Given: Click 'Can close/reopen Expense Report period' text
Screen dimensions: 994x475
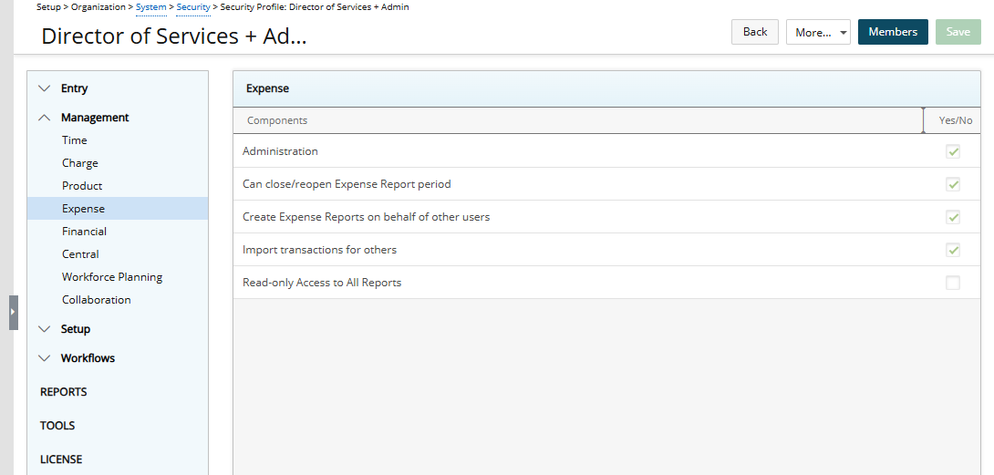Looking at the screenshot, I should click(x=347, y=184).
